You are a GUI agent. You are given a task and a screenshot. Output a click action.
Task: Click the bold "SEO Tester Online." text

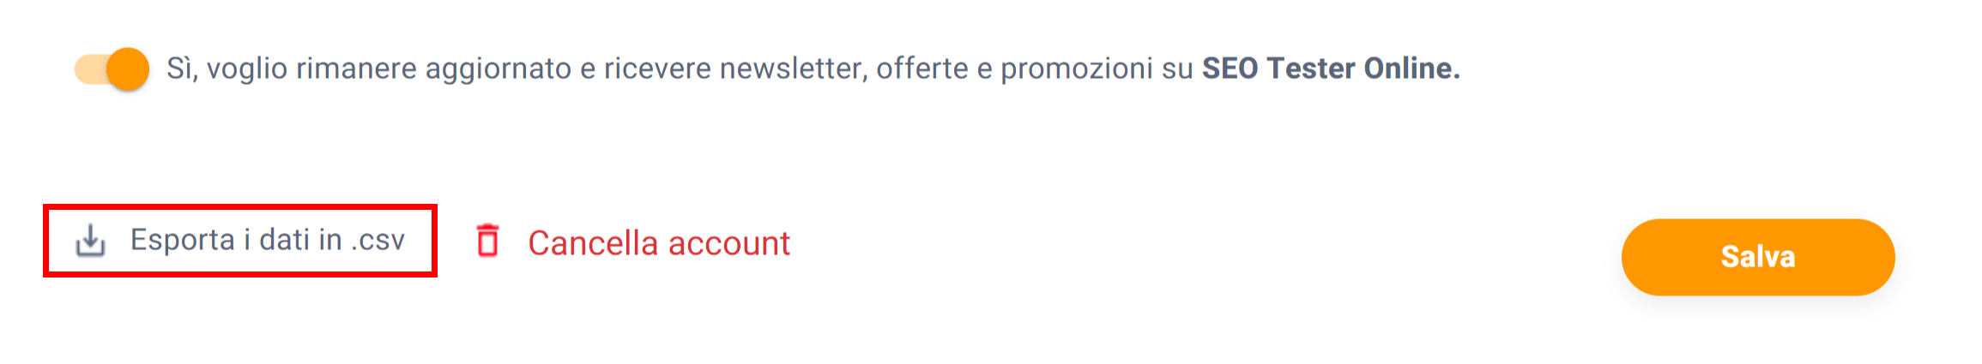click(x=1330, y=69)
